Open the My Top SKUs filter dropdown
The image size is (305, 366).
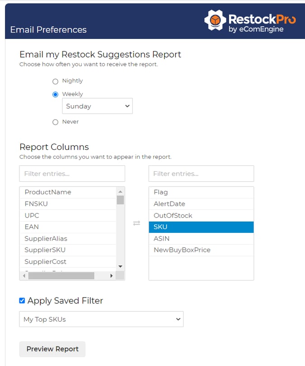click(101, 319)
